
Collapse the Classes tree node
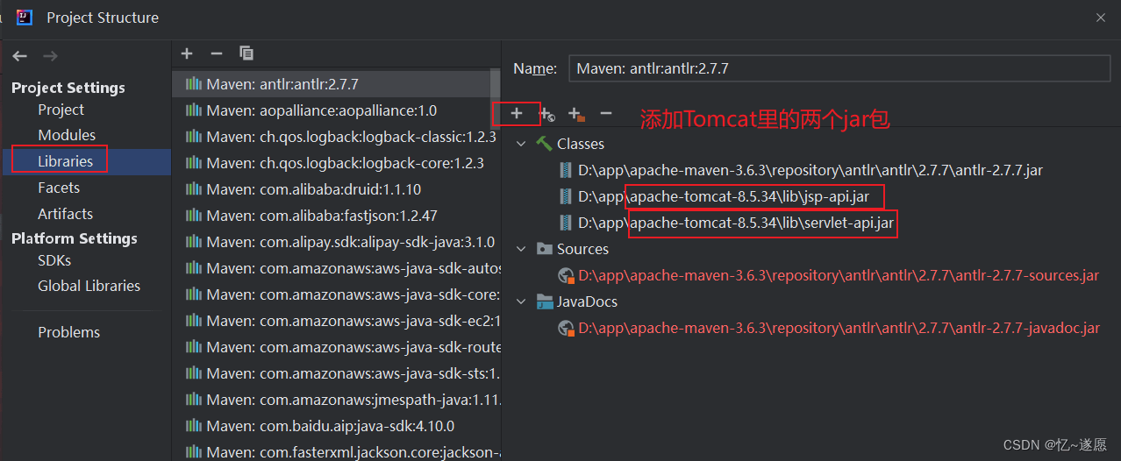click(x=521, y=144)
